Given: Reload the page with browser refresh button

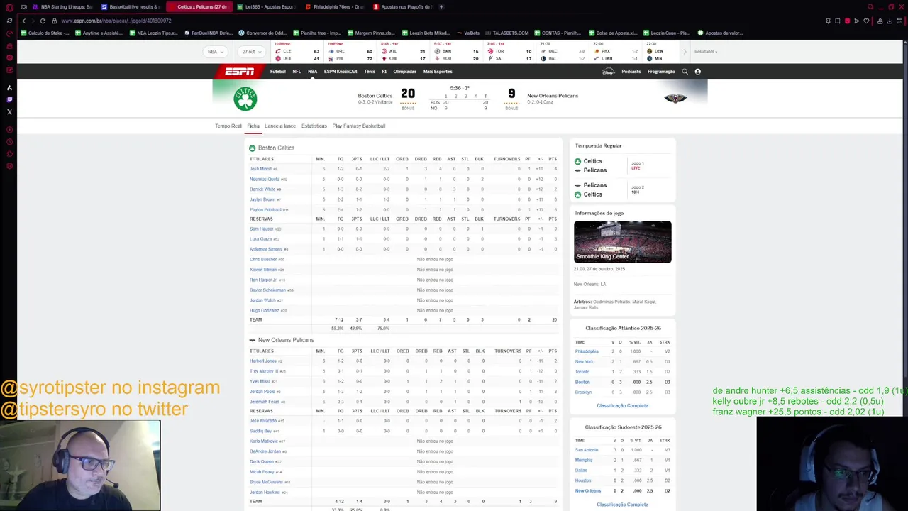Looking at the screenshot, I should 43,21.
